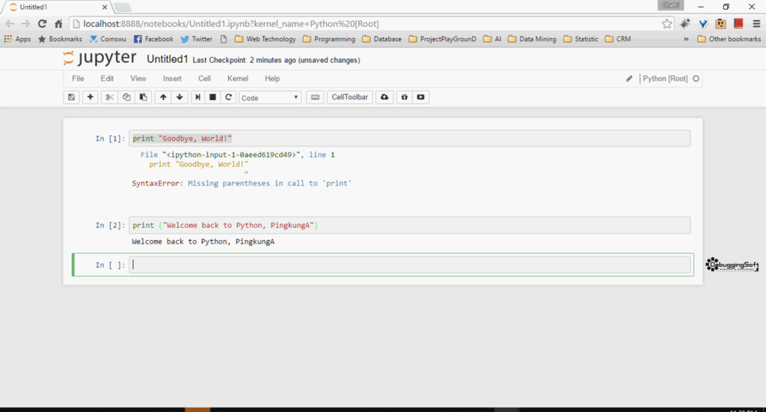
Task: Open Other bookmarks folder
Action: click(x=729, y=39)
